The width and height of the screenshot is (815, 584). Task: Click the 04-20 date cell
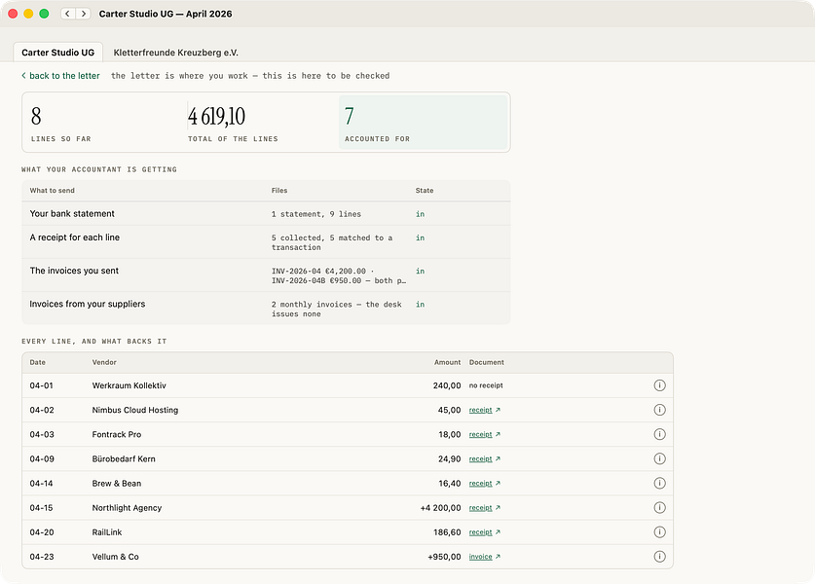point(42,532)
